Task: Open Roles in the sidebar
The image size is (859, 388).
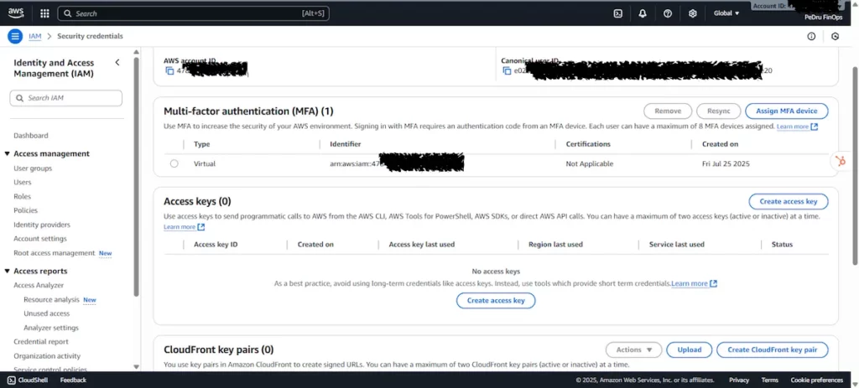Action: [x=23, y=196]
